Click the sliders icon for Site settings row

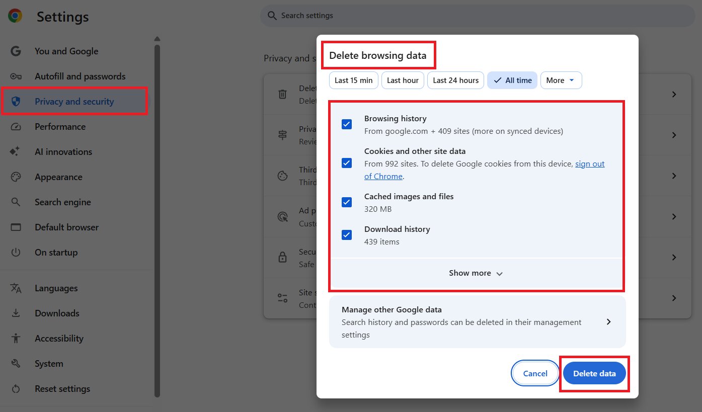(x=283, y=298)
